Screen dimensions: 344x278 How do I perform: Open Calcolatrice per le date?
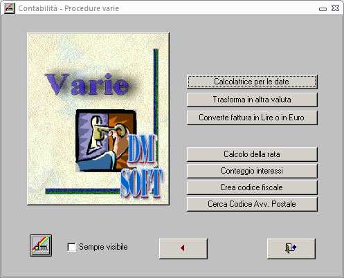point(252,82)
